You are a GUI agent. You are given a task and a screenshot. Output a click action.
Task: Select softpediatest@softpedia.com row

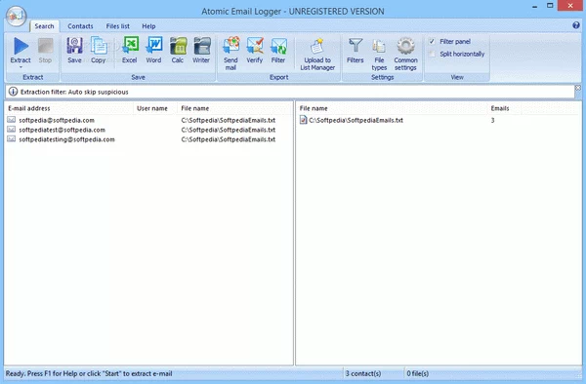(x=148, y=130)
